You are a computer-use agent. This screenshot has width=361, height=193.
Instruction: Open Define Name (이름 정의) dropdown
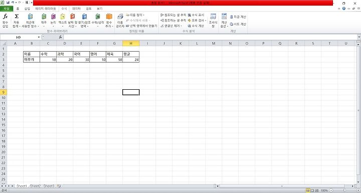coord(135,15)
